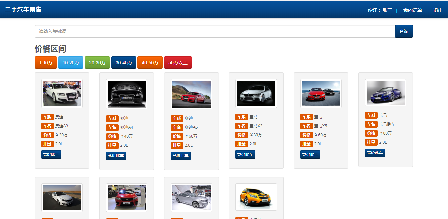View the red car showroom photo
Image resolution: width=448 pixels, height=219 pixels.
tap(127, 197)
